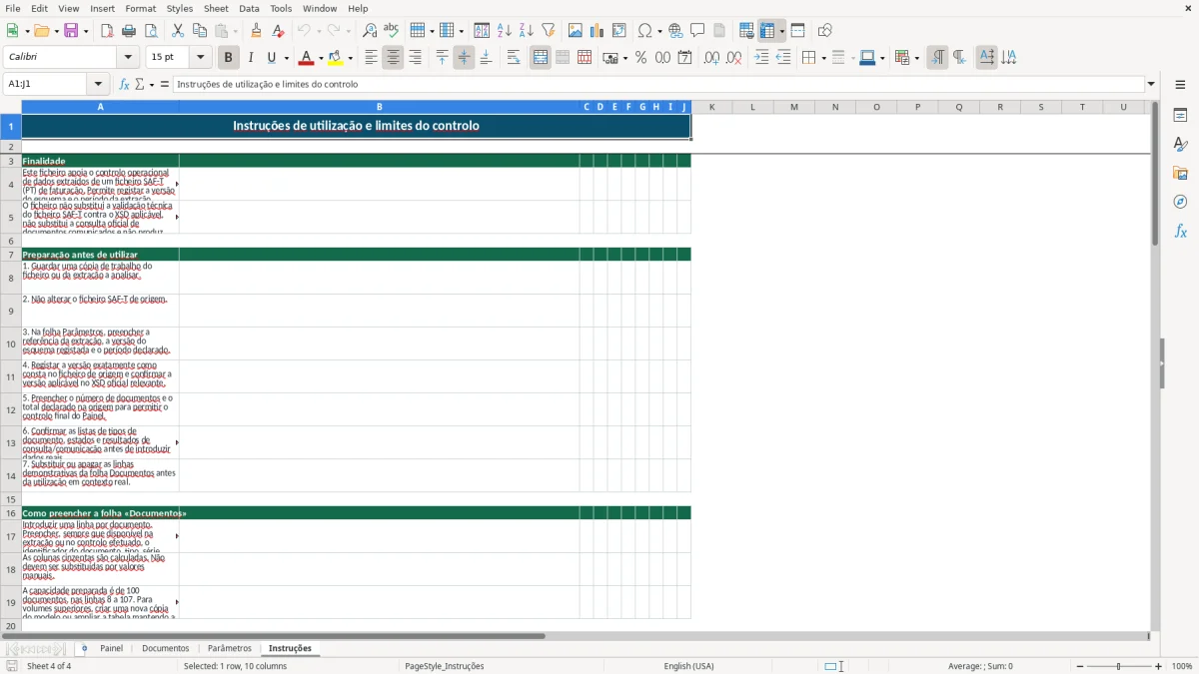This screenshot has height=674, width=1199.
Task: Click the Export as PDF icon
Action: (107, 31)
